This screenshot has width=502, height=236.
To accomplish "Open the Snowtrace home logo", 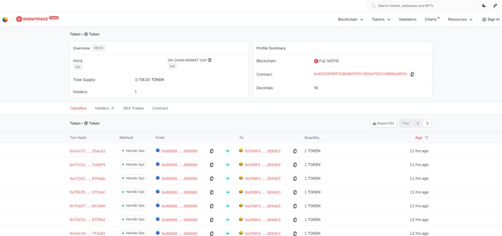I will point(37,19).
